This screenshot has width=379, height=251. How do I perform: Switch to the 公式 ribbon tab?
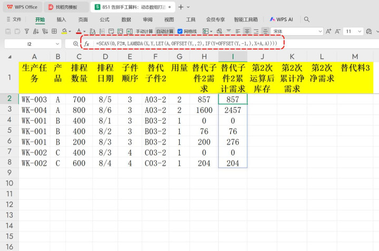tap(104, 20)
